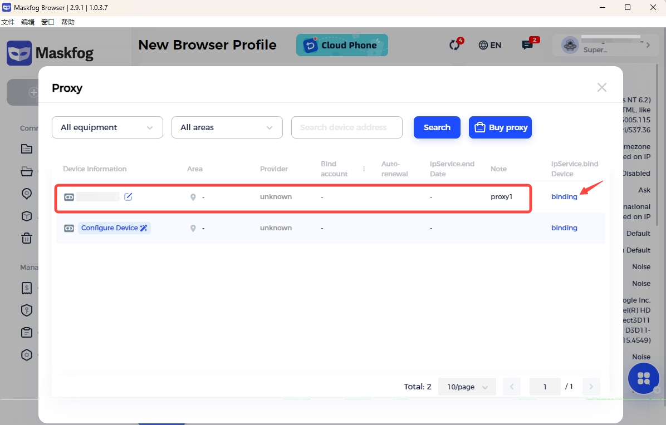Image resolution: width=666 pixels, height=425 pixels.
Task: Click the Cloud Phone banner button
Action: coord(342,45)
